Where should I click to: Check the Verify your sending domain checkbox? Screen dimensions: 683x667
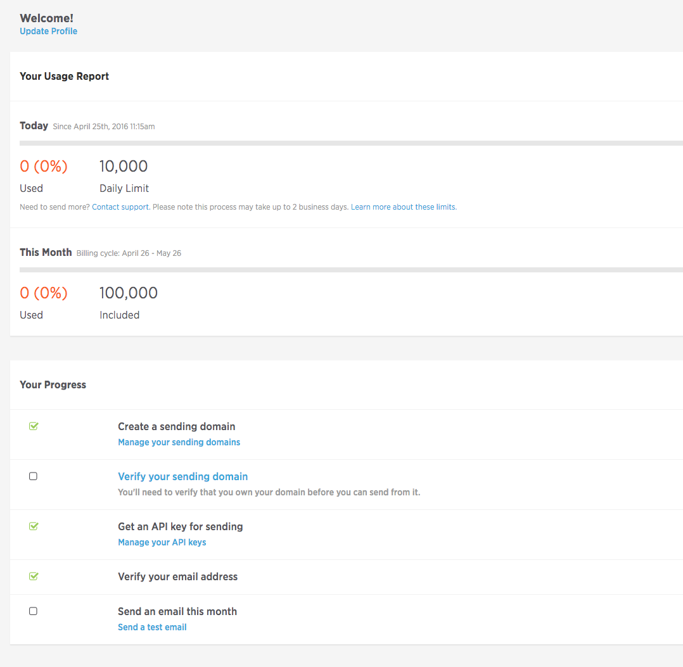click(33, 476)
